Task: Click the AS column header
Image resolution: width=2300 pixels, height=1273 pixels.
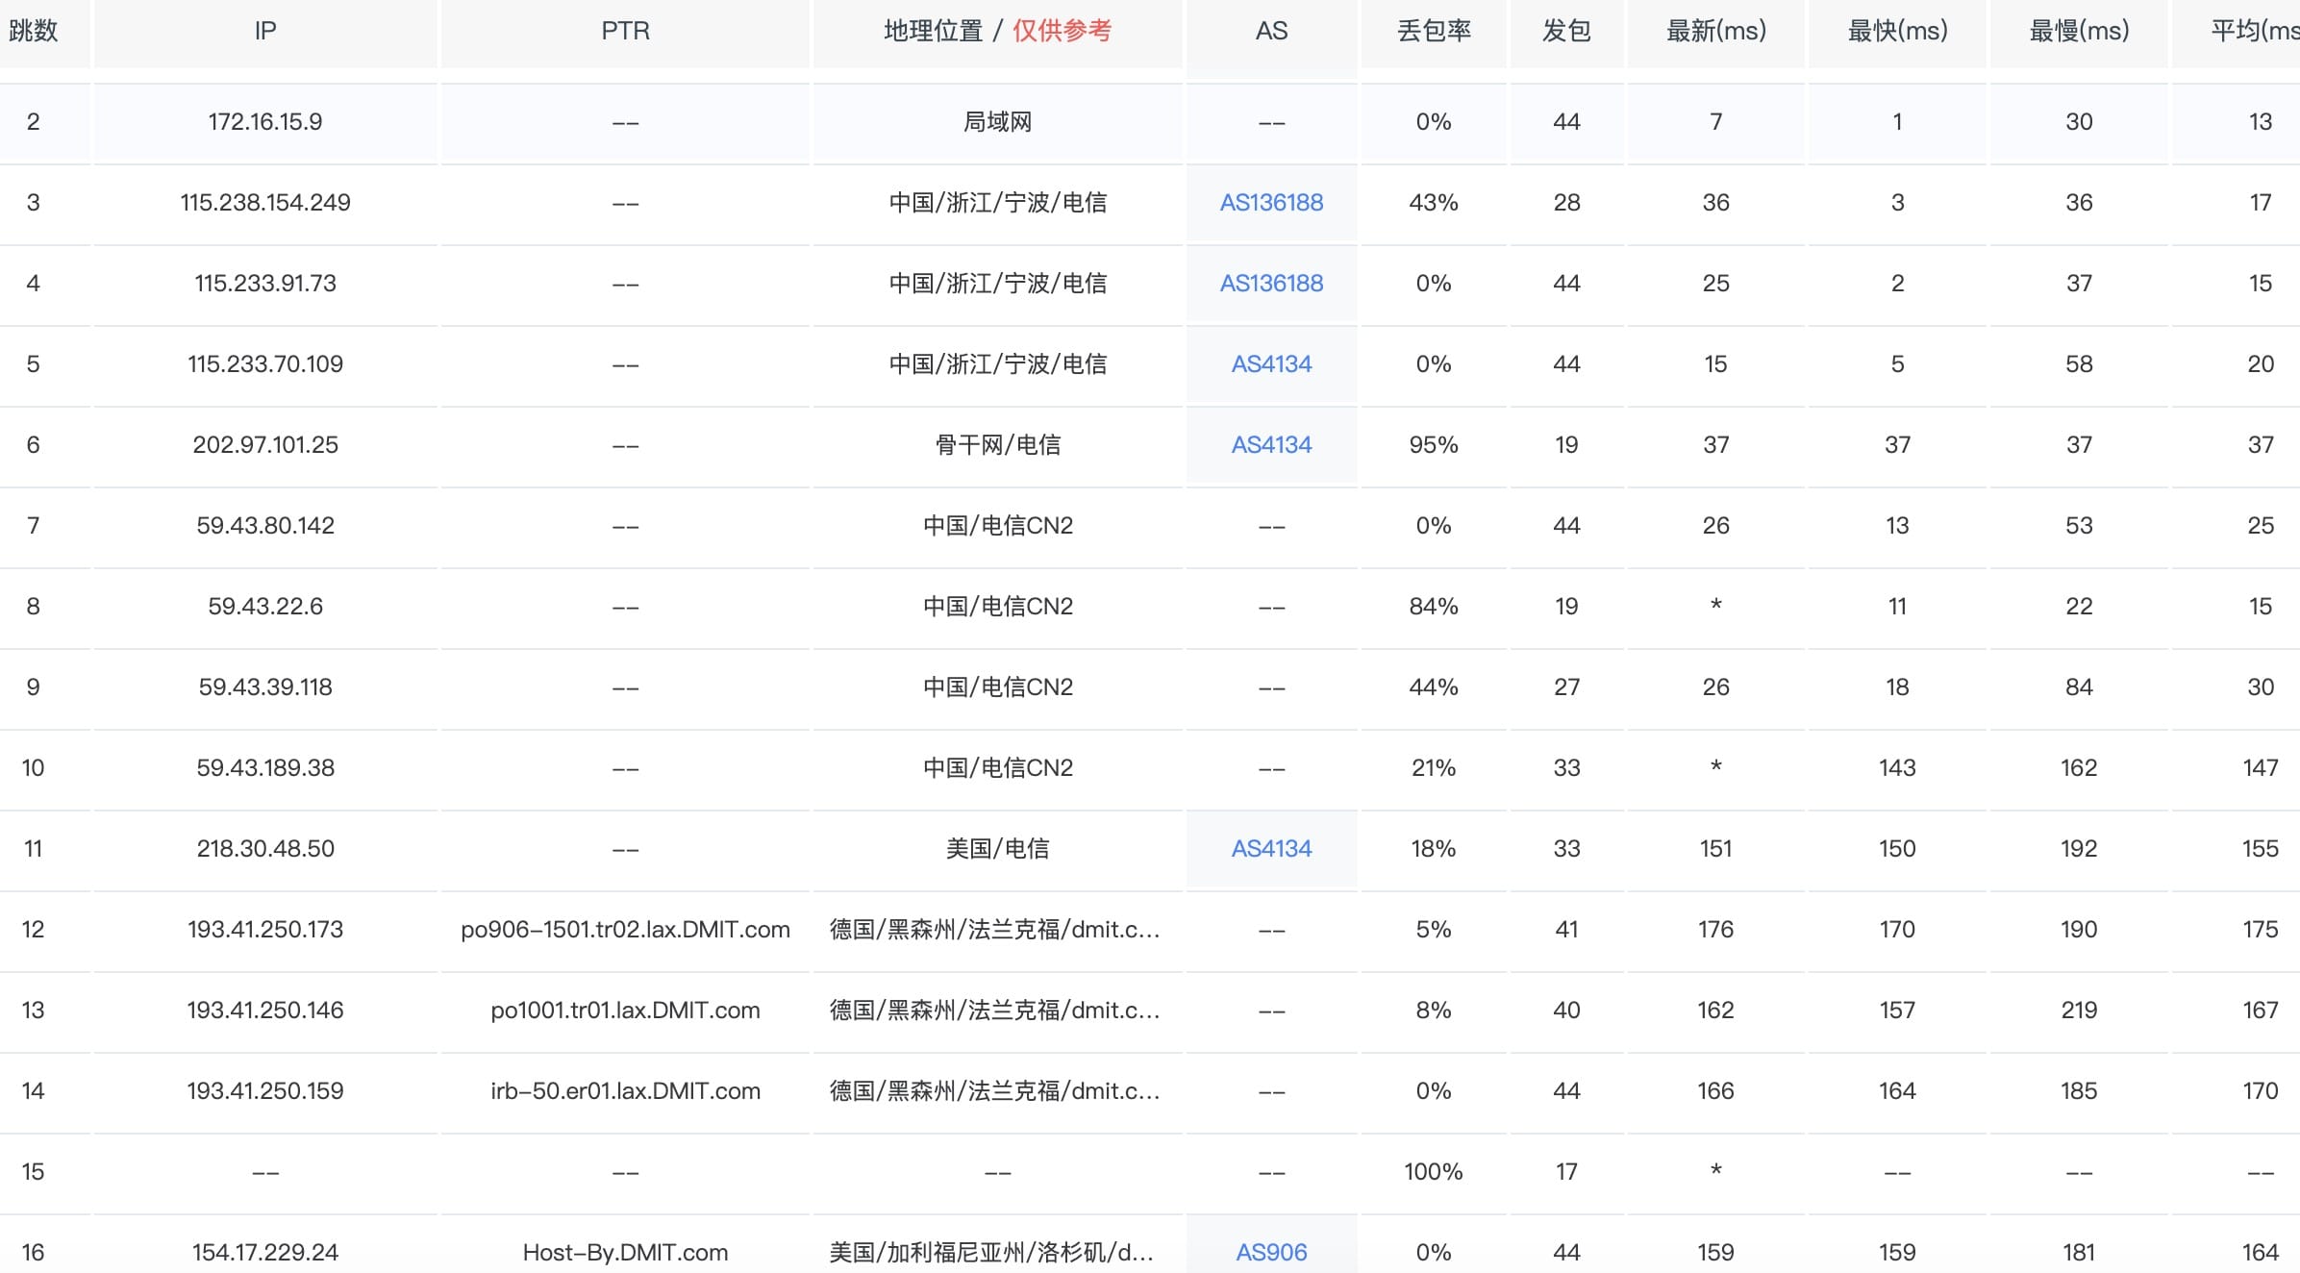Action: coord(1271,31)
